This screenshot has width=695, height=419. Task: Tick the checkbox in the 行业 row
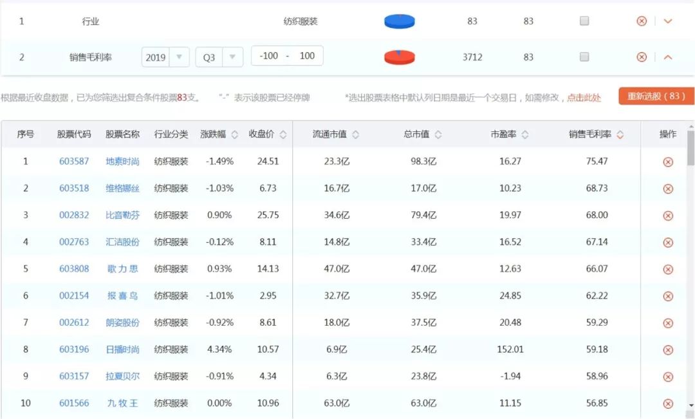pyautogui.click(x=584, y=21)
